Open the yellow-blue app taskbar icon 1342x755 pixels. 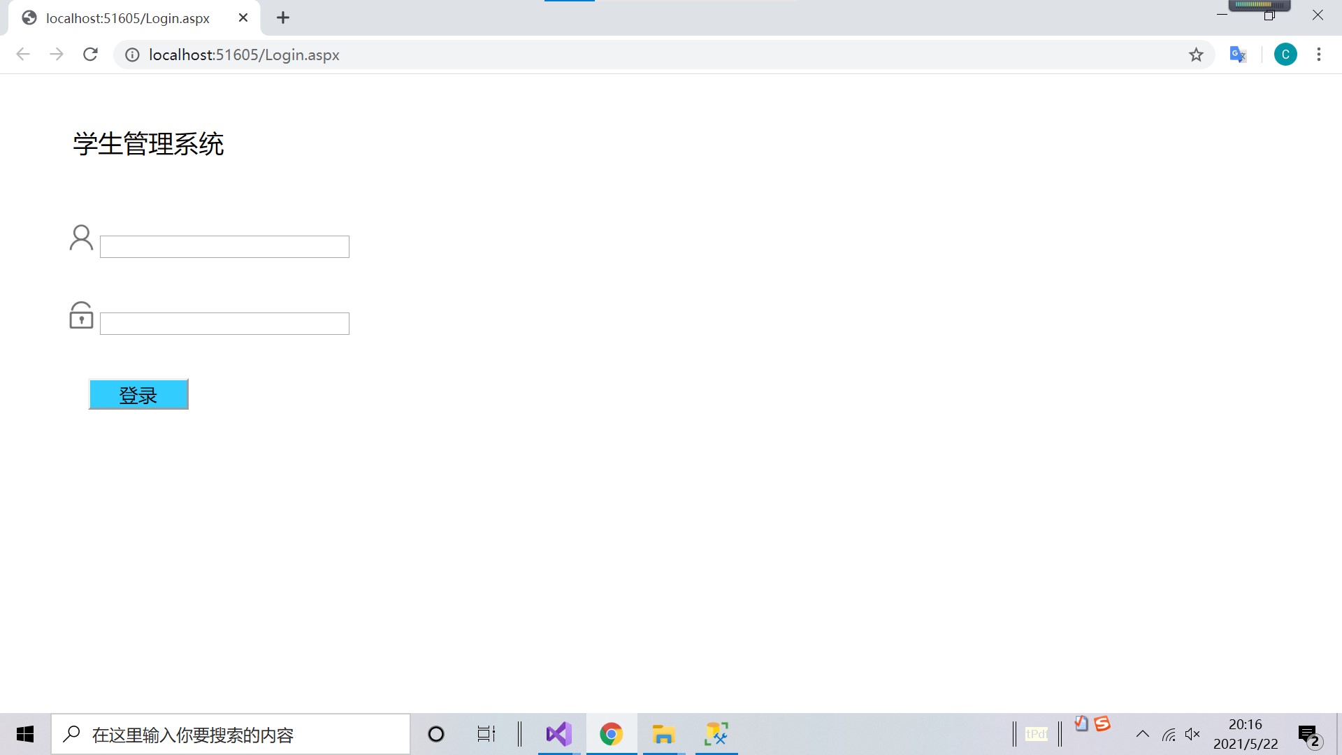click(x=716, y=734)
